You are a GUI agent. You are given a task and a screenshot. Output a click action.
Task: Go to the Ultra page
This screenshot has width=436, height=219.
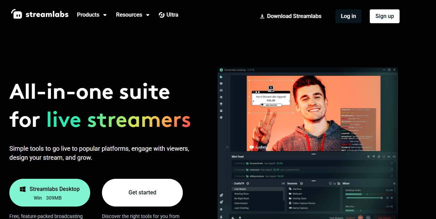point(169,15)
